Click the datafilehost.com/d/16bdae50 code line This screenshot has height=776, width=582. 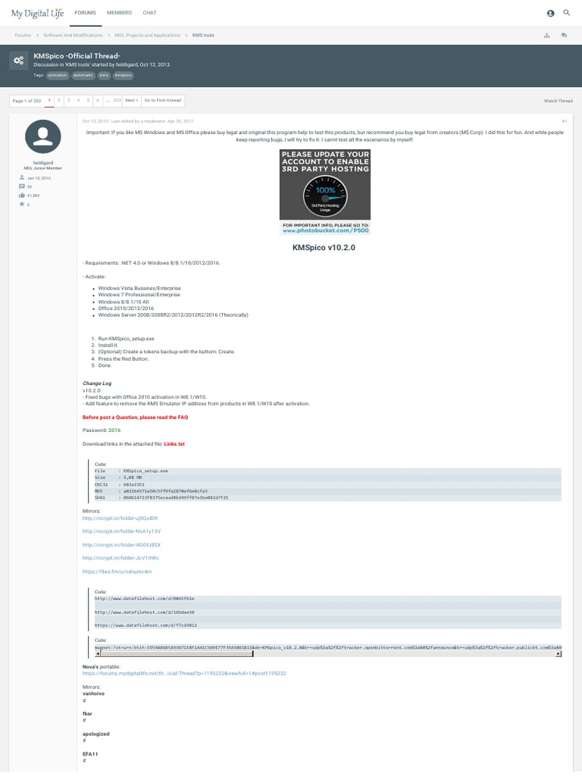pyautogui.click(x=145, y=612)
